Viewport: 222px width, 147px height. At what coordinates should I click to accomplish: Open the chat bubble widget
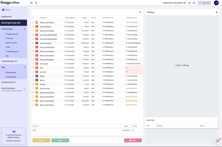tap(217, 141)
